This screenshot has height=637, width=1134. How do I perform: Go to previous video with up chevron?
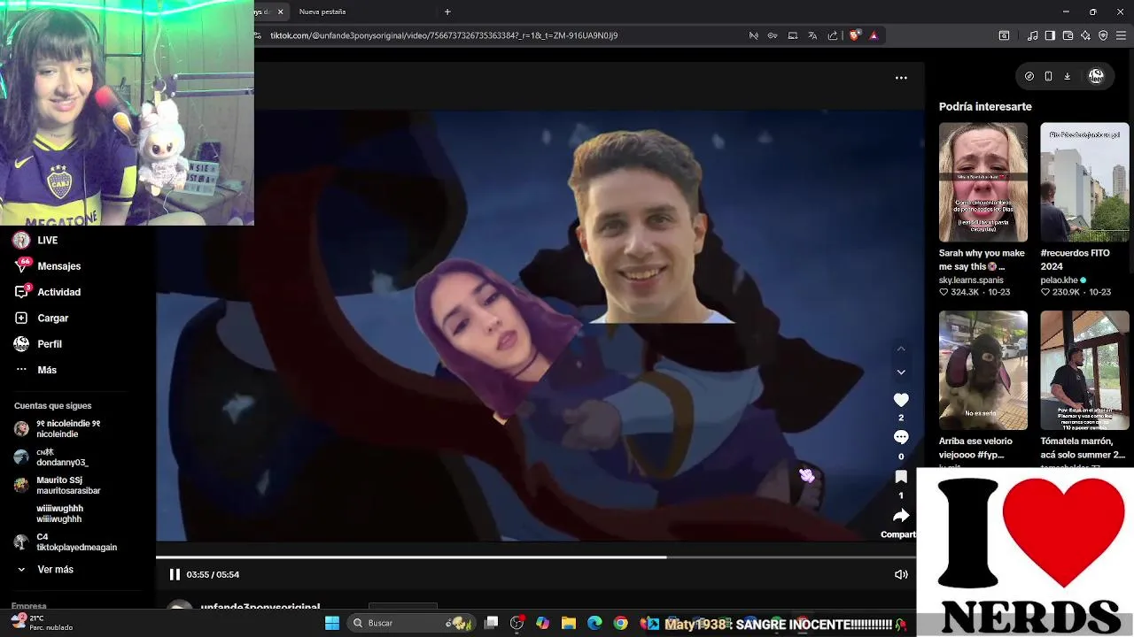click(901, 349)
